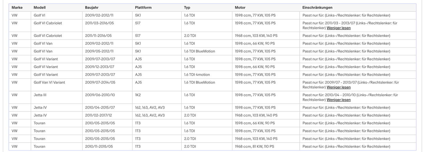Click the build year cell 2009/12-2013/07

[100, 67]
